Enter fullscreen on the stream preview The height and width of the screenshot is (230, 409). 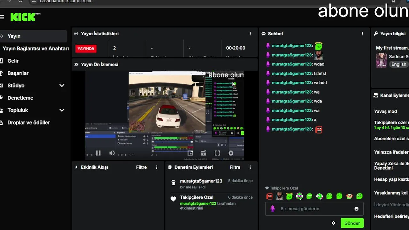pyautogui.click(x=217, y=153)
